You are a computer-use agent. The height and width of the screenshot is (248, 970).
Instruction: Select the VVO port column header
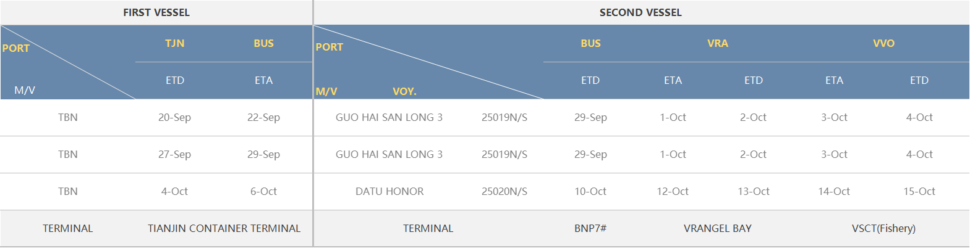883,43
